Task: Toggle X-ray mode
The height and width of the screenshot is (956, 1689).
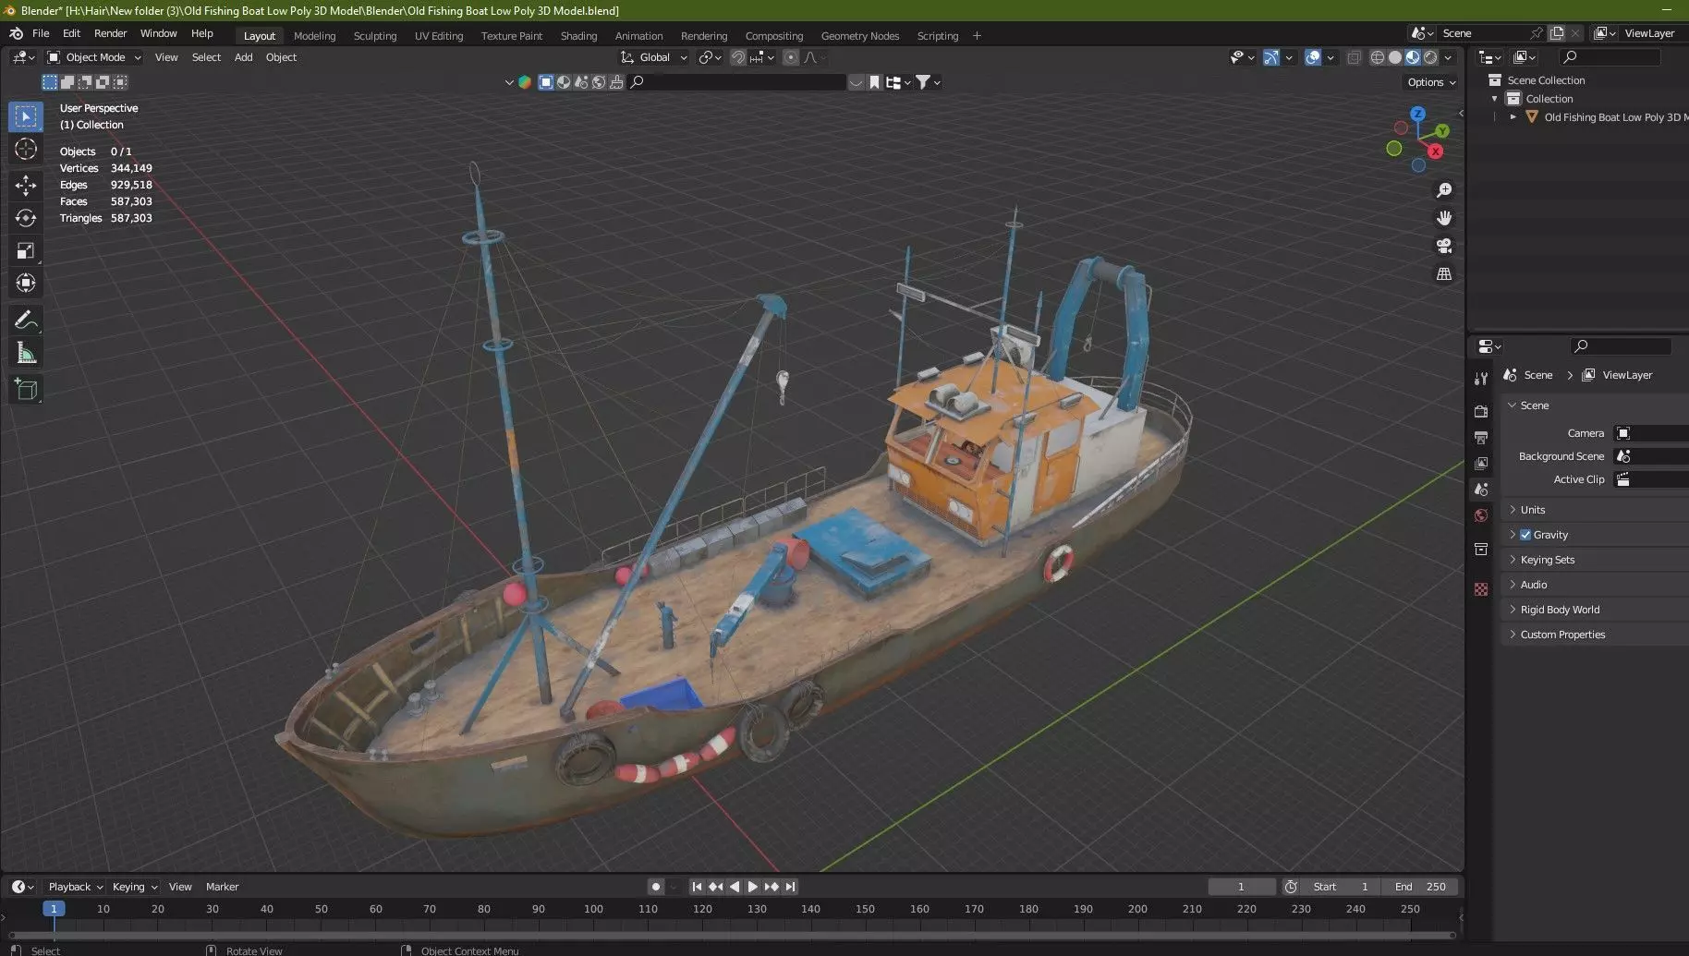Action: coord(1354,57)
